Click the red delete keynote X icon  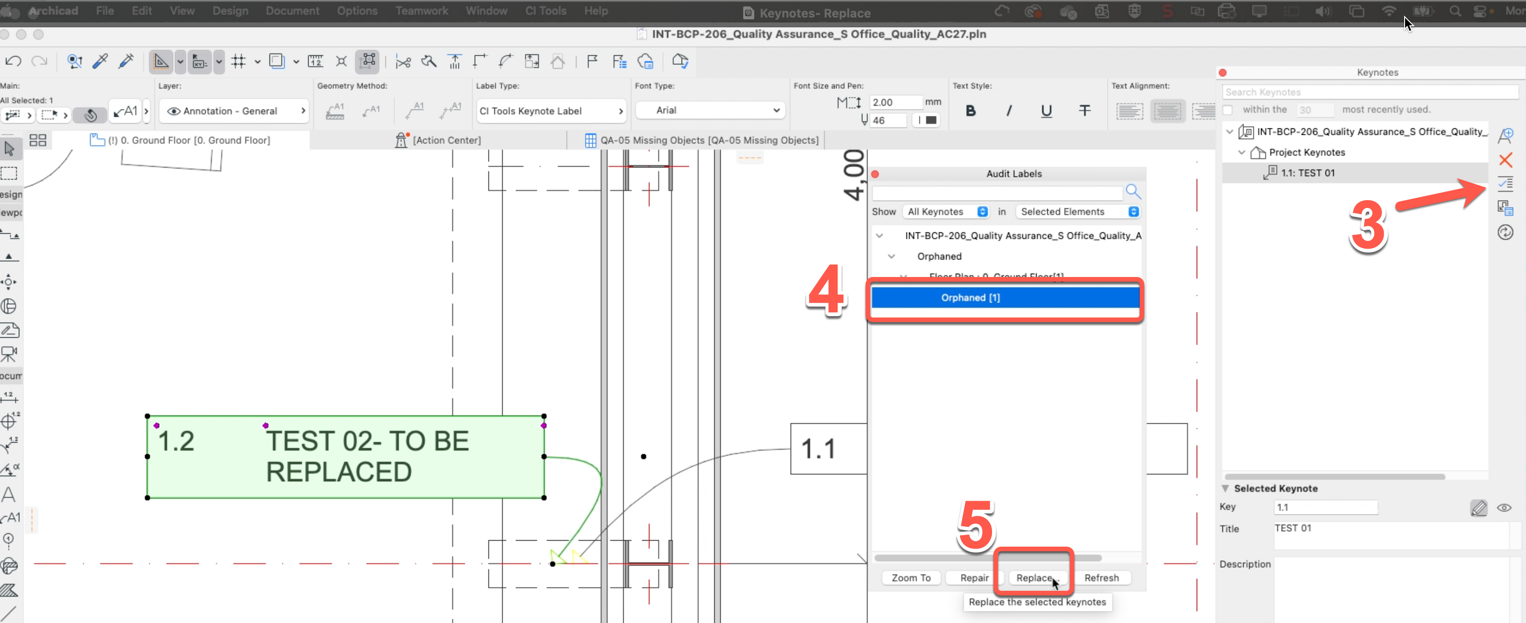pos(1505,160)
